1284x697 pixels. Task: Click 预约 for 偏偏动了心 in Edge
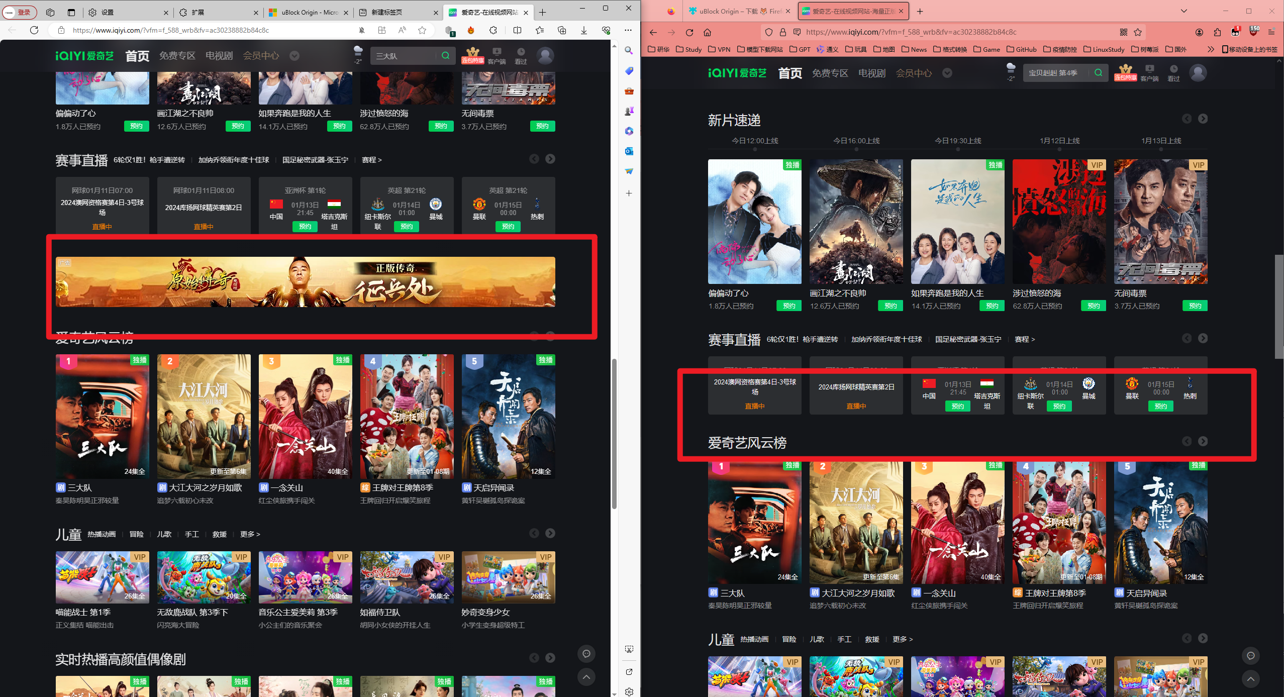point(137,126)
